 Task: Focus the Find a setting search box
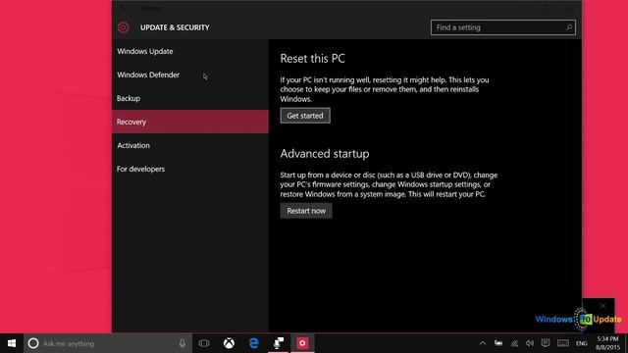(503, 27)
